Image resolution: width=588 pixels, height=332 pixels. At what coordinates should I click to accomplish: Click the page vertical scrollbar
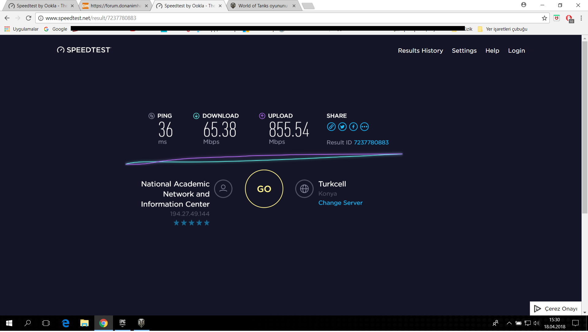click(585, 127)
